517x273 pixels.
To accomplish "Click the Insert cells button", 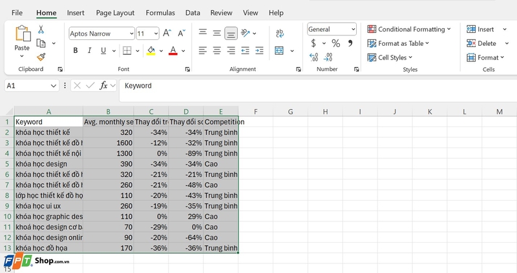I will click(x=480, y=29).
